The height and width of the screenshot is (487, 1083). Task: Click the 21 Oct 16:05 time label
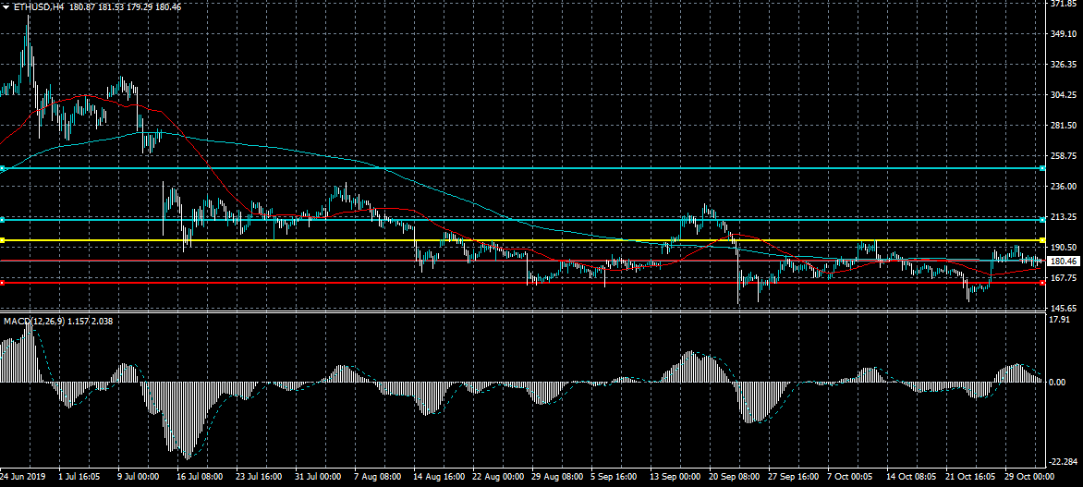pyautogui.click(x=971, y=478)
